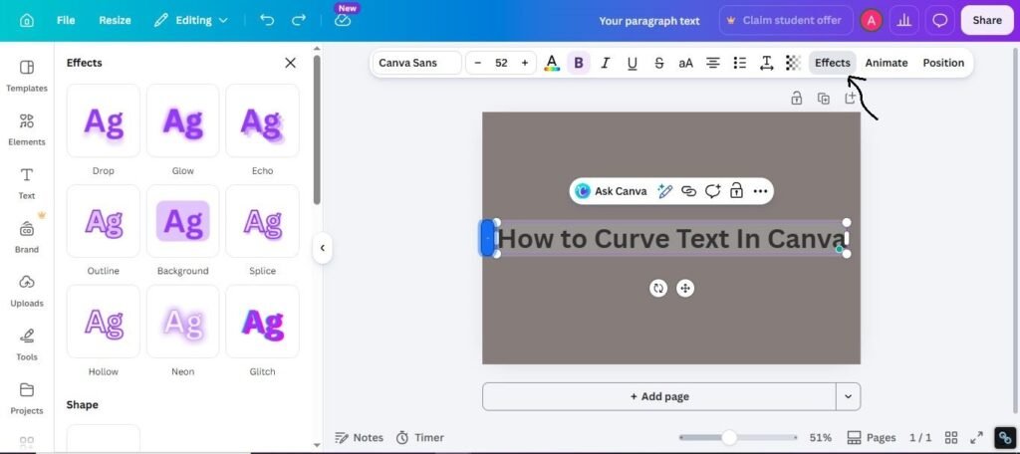
Task: Open the File menu
Action: (x=66, y=20)
